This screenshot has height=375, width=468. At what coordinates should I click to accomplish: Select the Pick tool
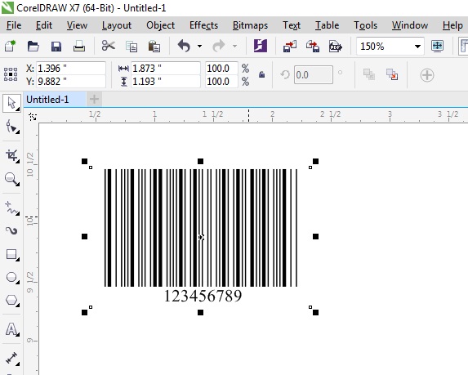11,103
